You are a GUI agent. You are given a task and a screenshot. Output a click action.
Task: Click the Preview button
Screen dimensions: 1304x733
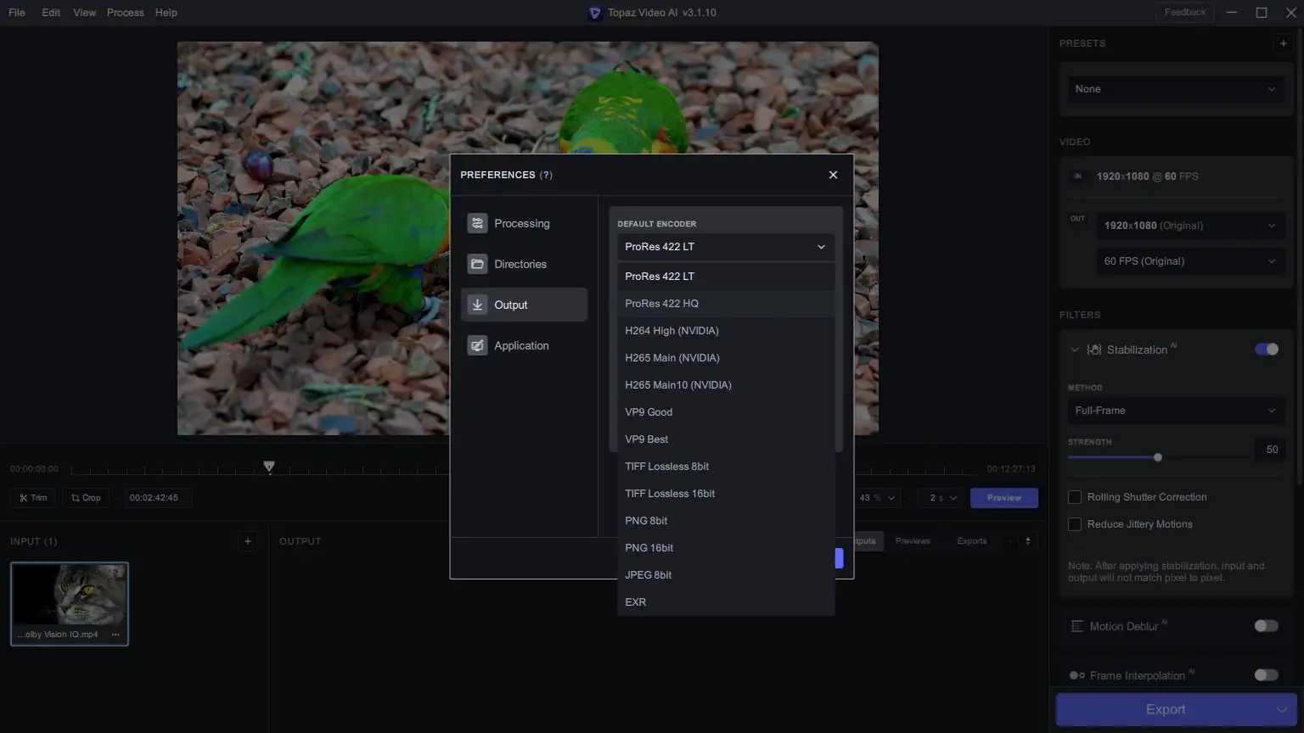(x=1004, y=498)
